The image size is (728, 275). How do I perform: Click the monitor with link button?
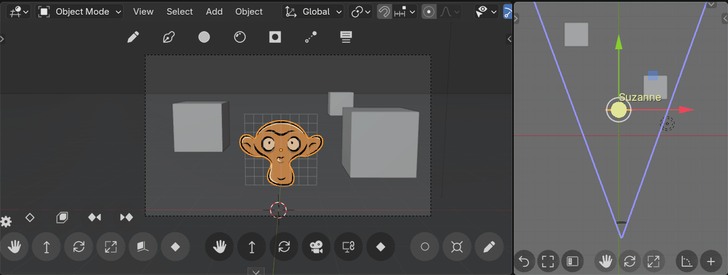348,247
